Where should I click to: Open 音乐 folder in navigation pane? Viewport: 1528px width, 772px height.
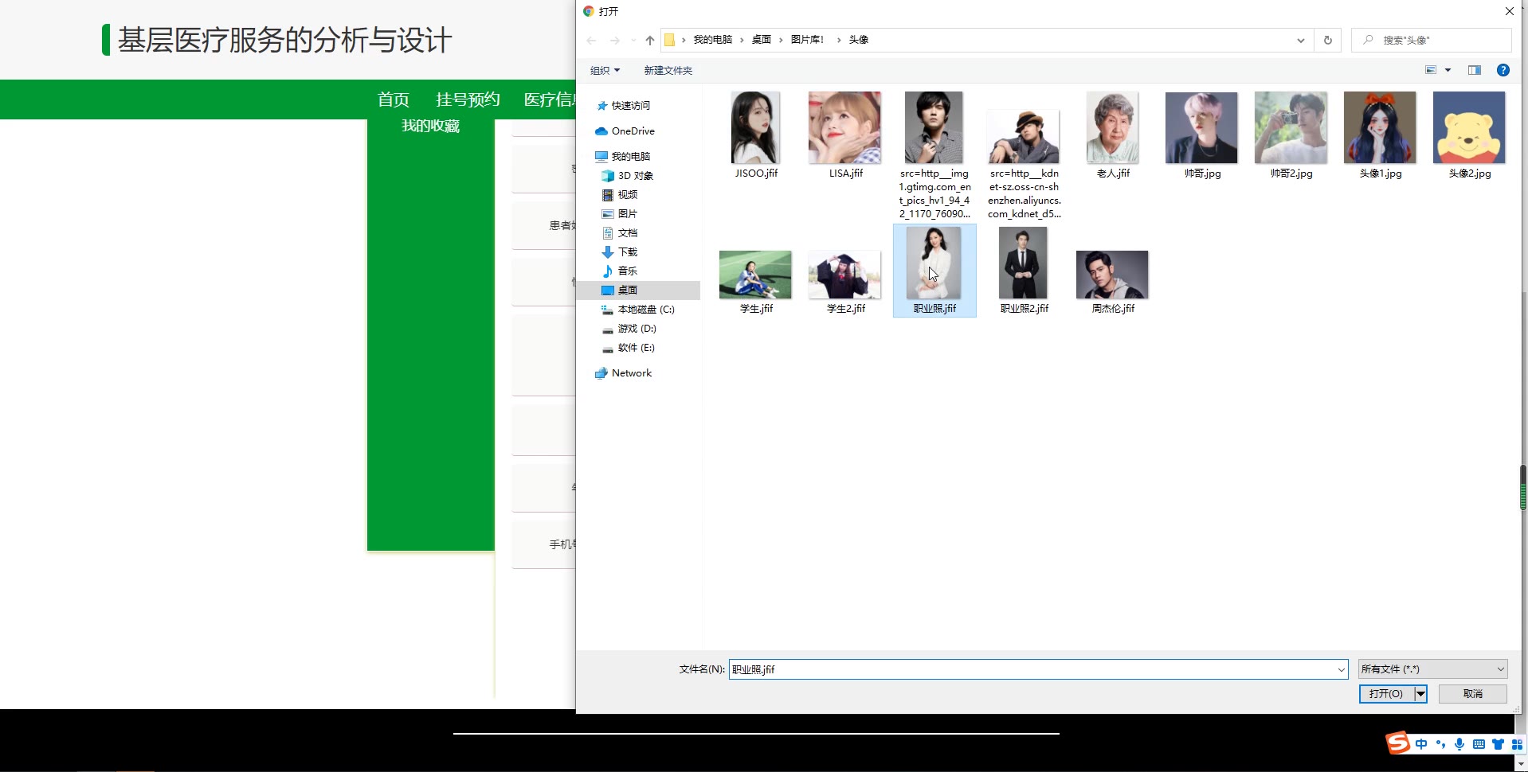(627, 271)
